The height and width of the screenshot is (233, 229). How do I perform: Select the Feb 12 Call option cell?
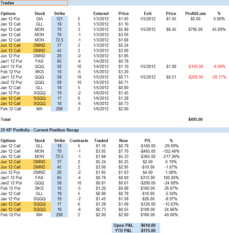11,109
